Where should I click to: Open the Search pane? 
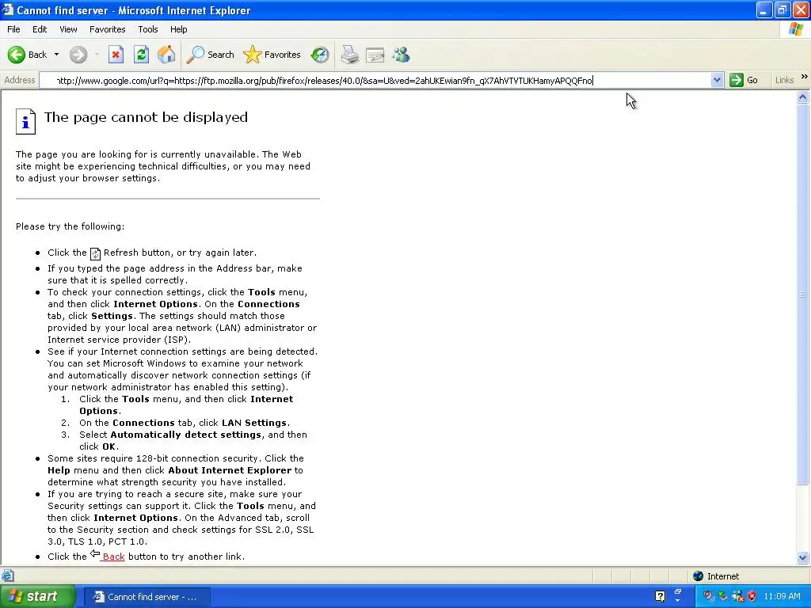pos(210,55)
